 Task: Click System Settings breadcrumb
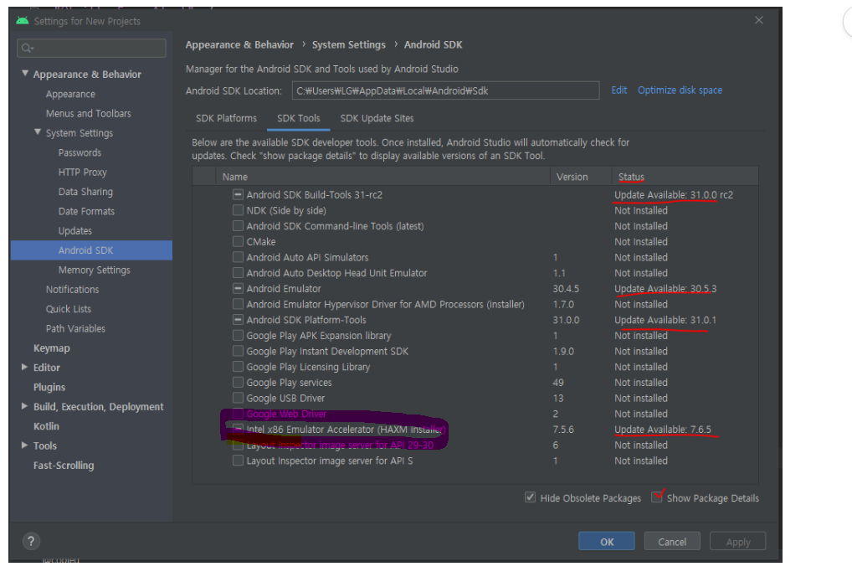(349, 44)
